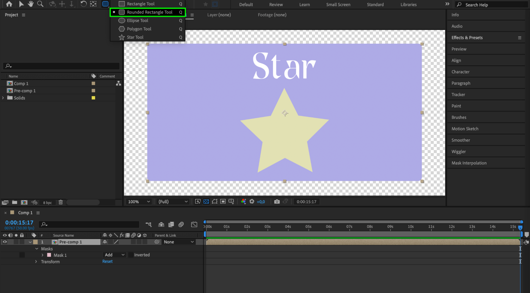Enable the Inverted checkbox for Mask 1

(131, 255)
